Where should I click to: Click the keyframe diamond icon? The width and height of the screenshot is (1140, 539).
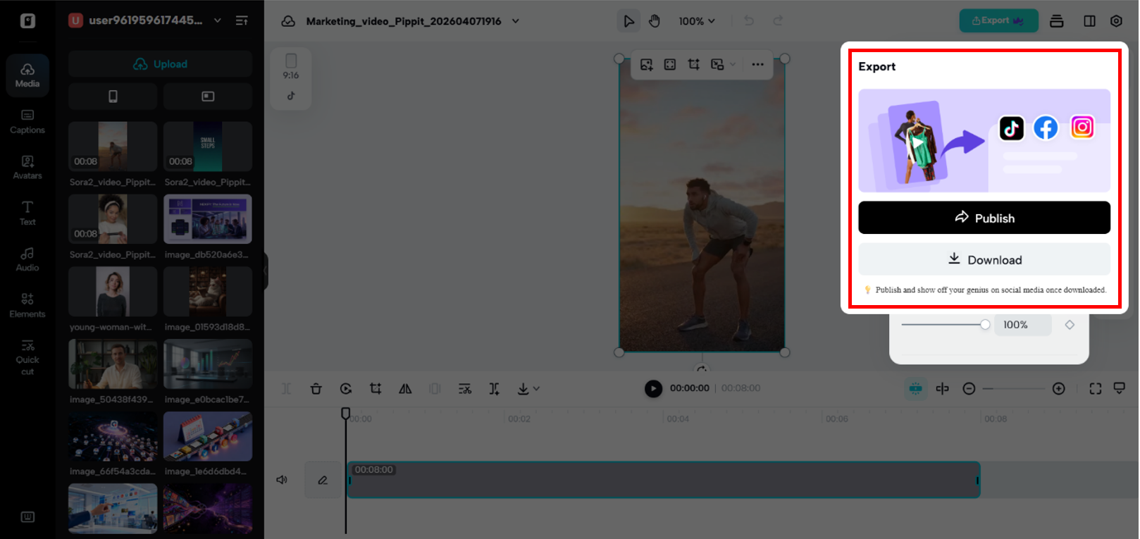pyautogui.click(x=1070, y=325)
